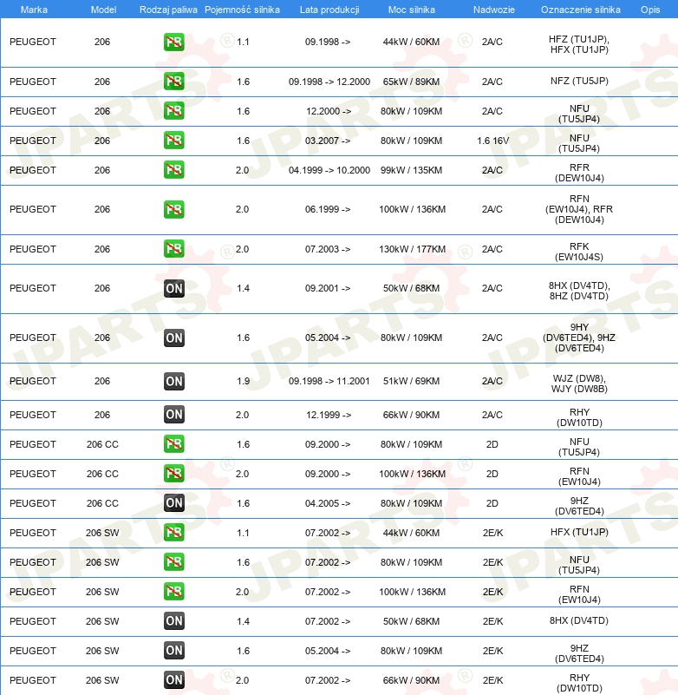Image resolution: width=678 pixels, height=695 pixels.
Task: Click production dates 09.1998 -> 11.2001
Action: tap(329, 381)
